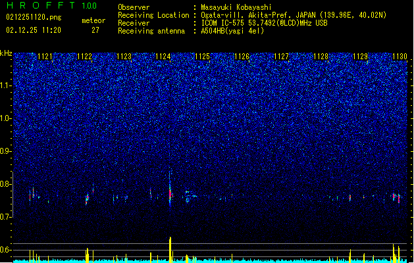The width and height of the screenshot is (414, 263).
Task: Click the 1126 time marker
Action: [x=242, y=57]
